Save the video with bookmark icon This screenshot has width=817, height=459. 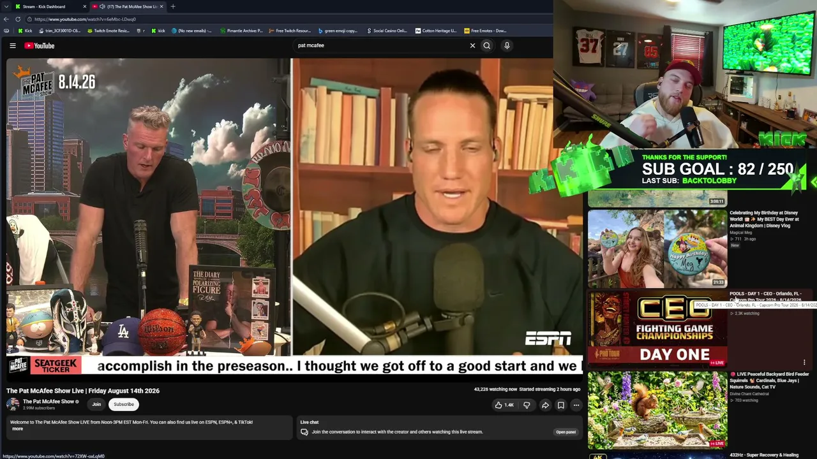[560, 405]
